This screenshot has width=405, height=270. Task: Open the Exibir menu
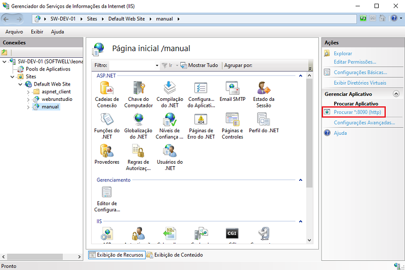coord(37,31)
